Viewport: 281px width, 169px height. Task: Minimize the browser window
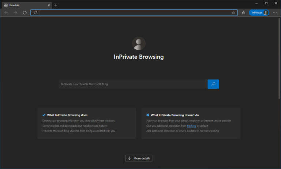click(256, 3)
